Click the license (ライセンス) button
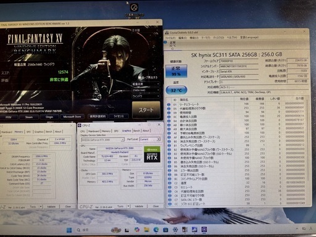Image resolution: width=316 pixels, height=237 pixels. click(118, 116)
